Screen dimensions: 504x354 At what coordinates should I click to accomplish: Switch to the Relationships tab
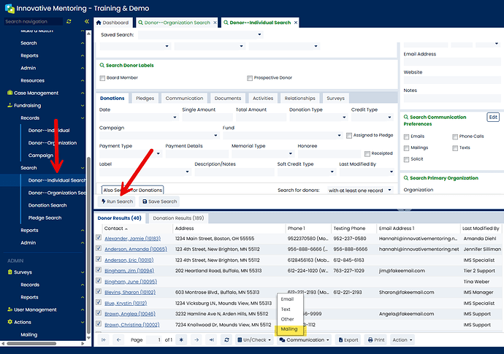[299, 99]
